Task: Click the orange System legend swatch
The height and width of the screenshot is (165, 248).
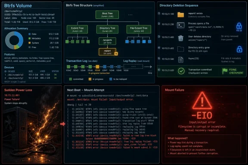Action: coord(29,43)
